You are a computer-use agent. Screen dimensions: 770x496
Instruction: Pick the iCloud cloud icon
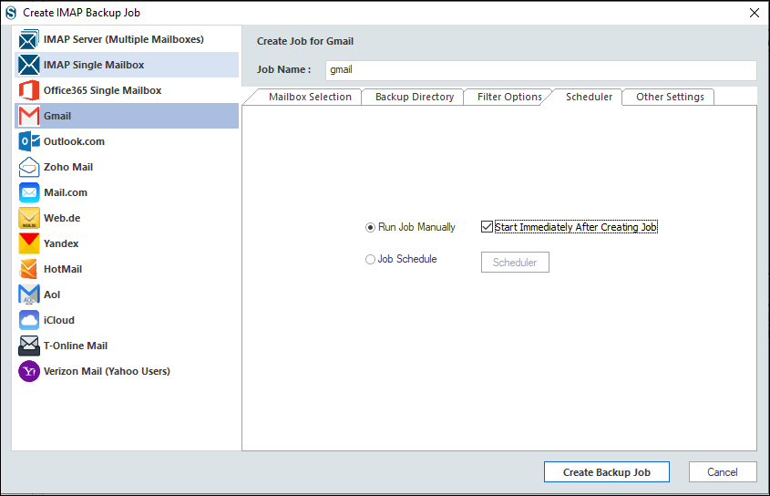pos(29,321)
